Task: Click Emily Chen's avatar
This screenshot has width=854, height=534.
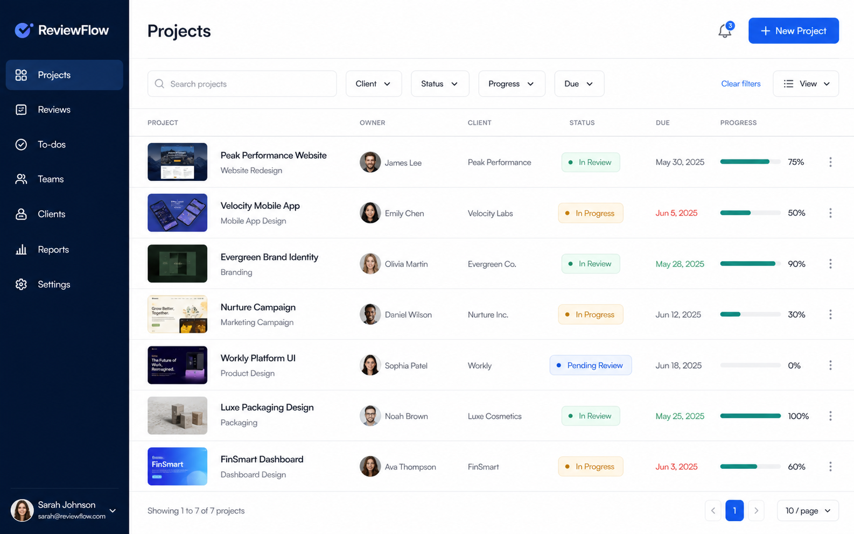Action: [x=370, y=213]
